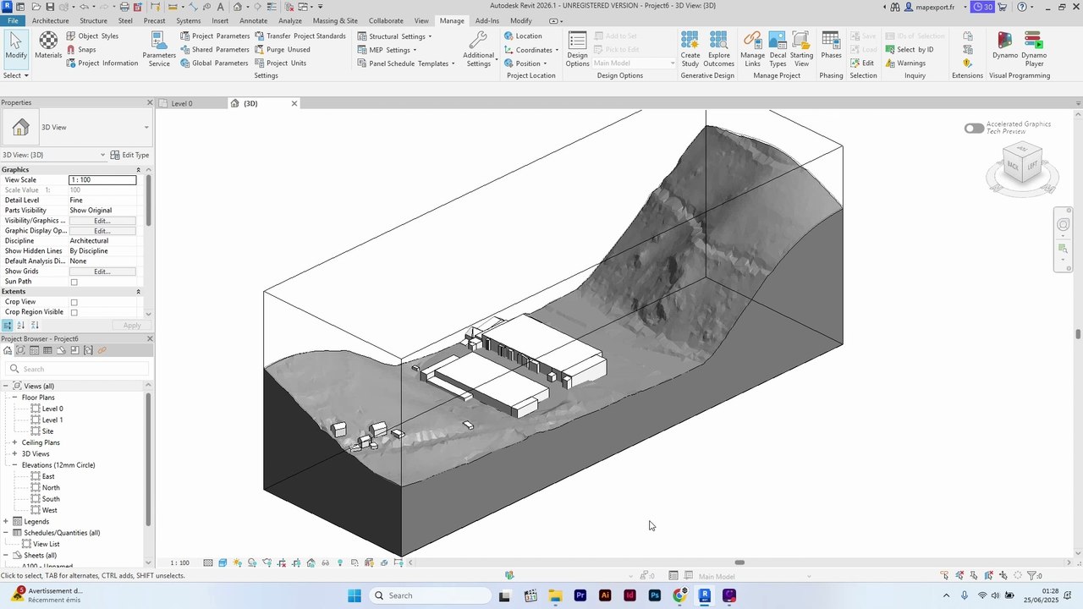Open Revit from Windows taskbar

[704, 595]
